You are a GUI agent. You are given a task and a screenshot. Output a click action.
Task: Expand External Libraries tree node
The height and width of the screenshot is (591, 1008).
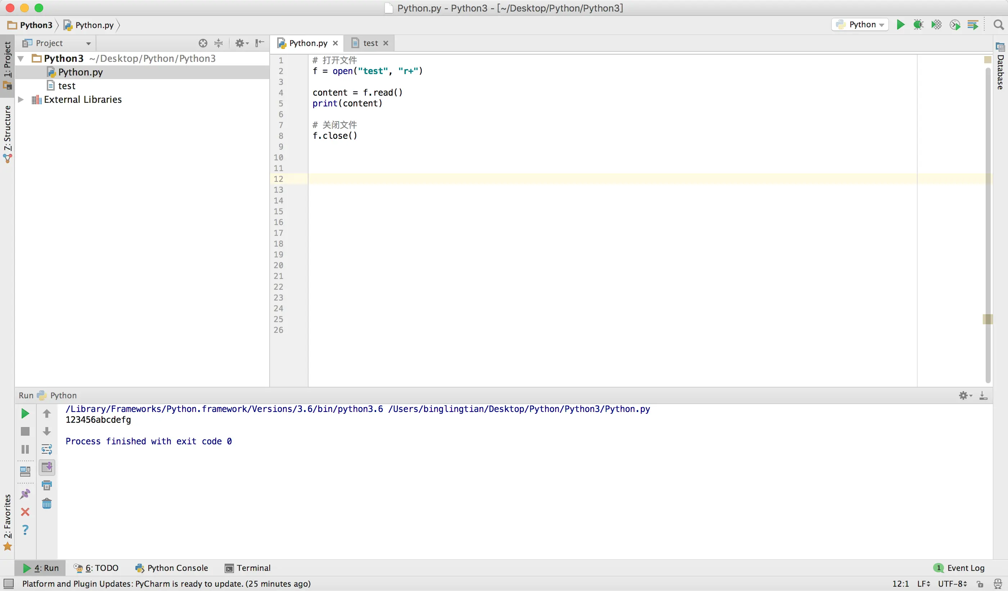click(21, 100)
